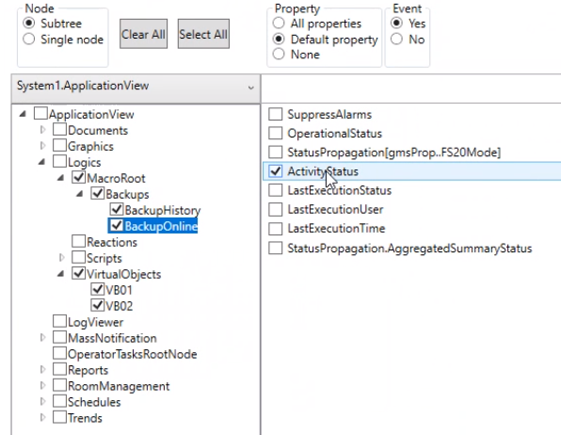Open the System1.ApplicationView dropdown
This screenshot has height=435, width=561.
click(x=136, y=87)
